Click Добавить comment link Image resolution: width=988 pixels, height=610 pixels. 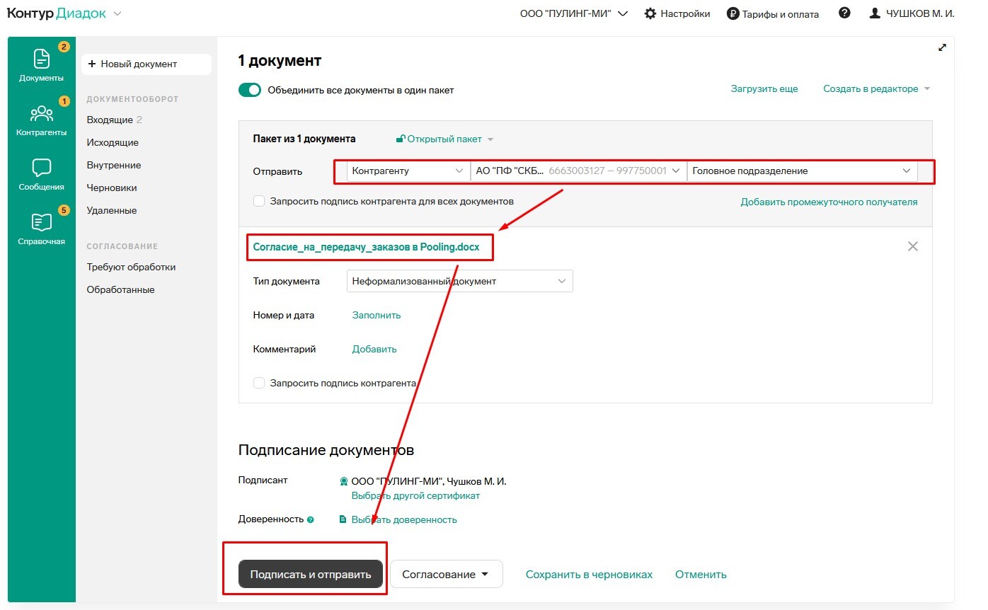pos(374,349)
